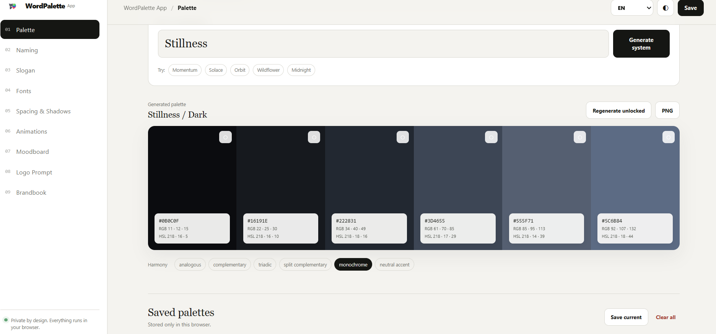Click the green privacy status dot
Viewport: 716px width, 334px height.
point(6,320)
